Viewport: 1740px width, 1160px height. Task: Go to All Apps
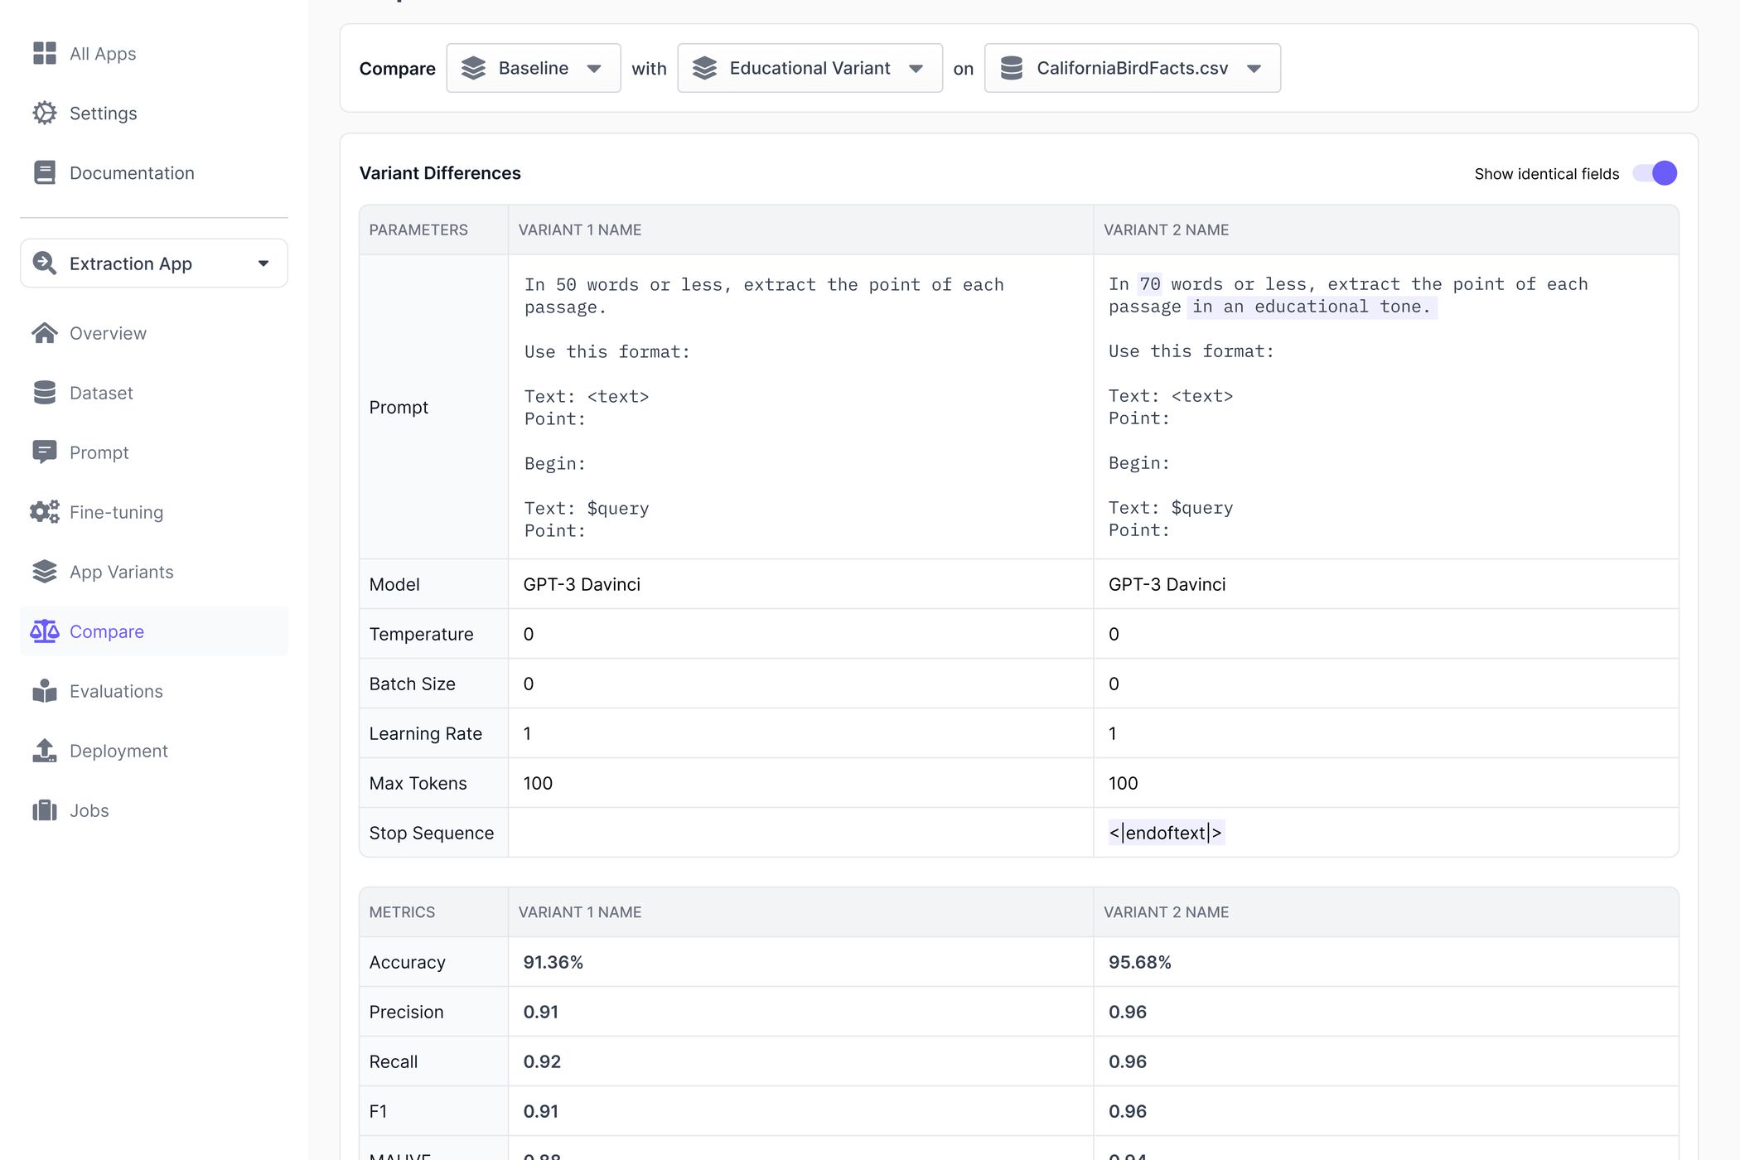103,54
